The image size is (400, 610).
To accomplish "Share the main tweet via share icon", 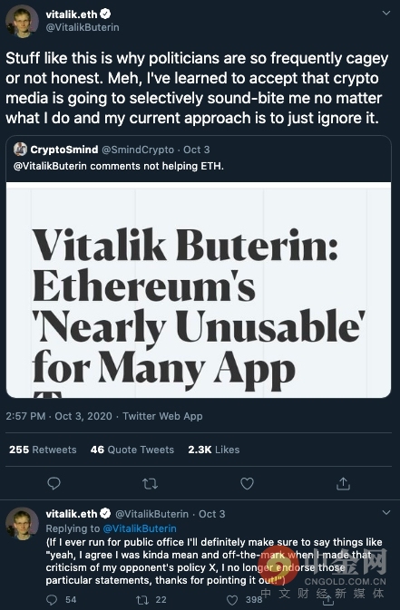I will tap(343, 484).
